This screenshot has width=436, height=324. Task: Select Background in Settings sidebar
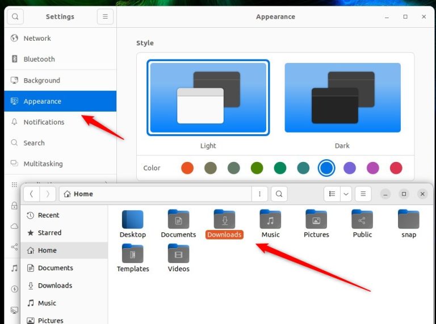pyautogui.click(x=60, y=80)
